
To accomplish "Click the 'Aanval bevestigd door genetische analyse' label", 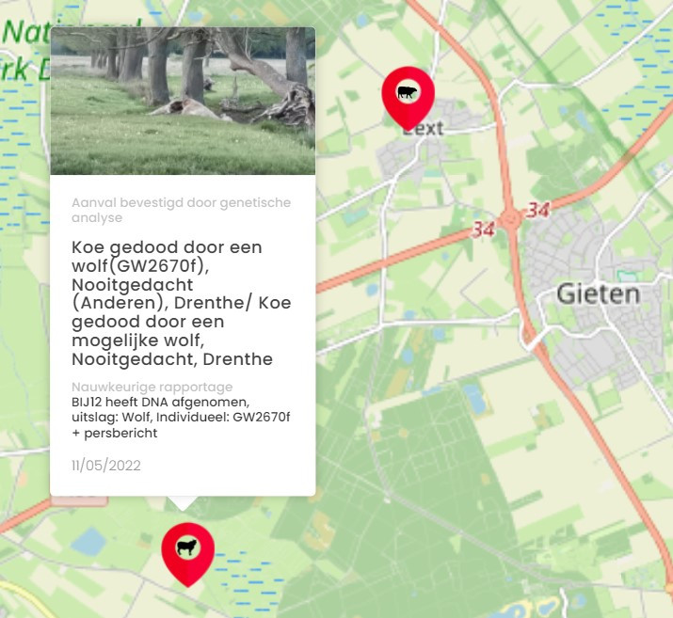I will (x=181, y=210).
